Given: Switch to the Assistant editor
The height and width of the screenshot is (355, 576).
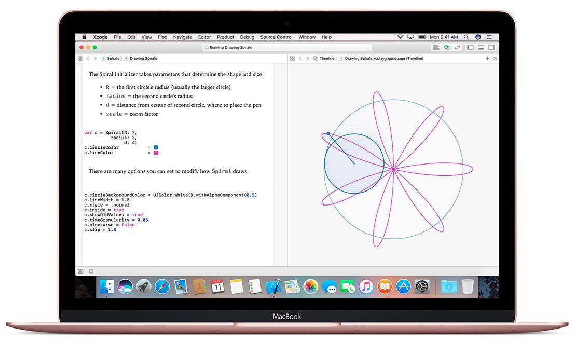Looking at the screenshot, I should [x=447, y=47].
